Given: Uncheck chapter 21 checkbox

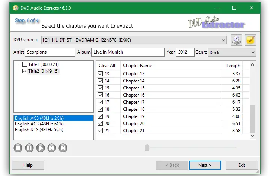Looking at the screenshot, I should pos(100,131).
